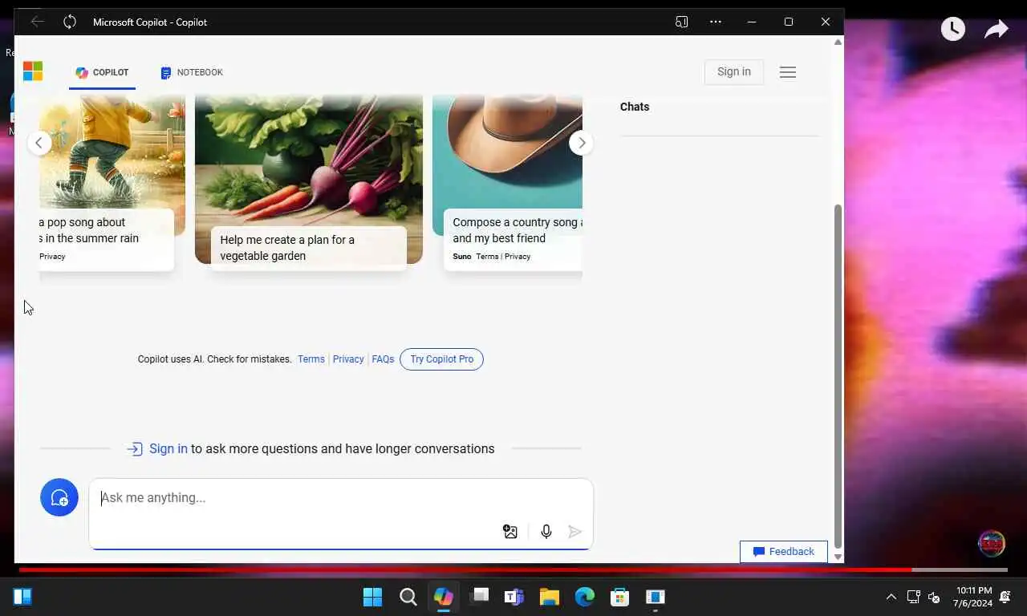The image size is (1027, 616).
Task: Click the cast icon in title bar
Action: click(x=682, y=22)
